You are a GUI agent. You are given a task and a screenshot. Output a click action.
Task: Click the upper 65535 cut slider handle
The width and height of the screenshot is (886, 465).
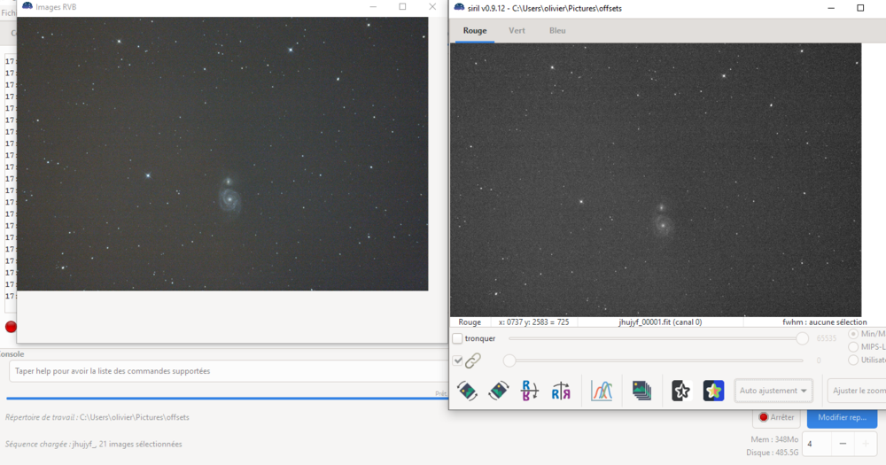point(802,338)
